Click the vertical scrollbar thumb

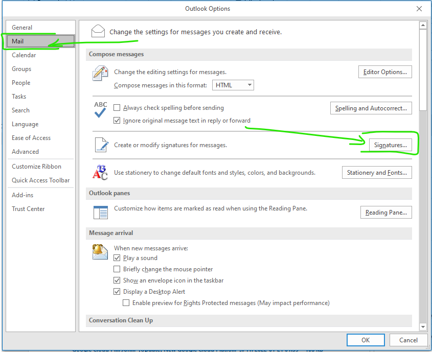tap(423, 70)
